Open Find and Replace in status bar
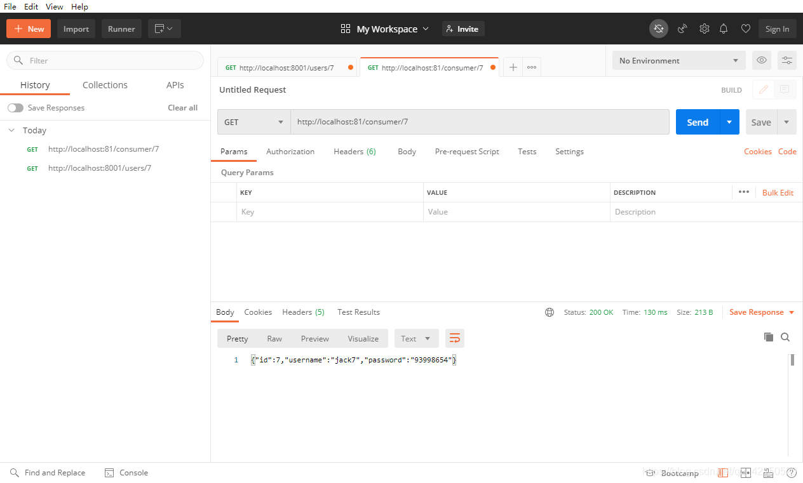 (48, 473)
